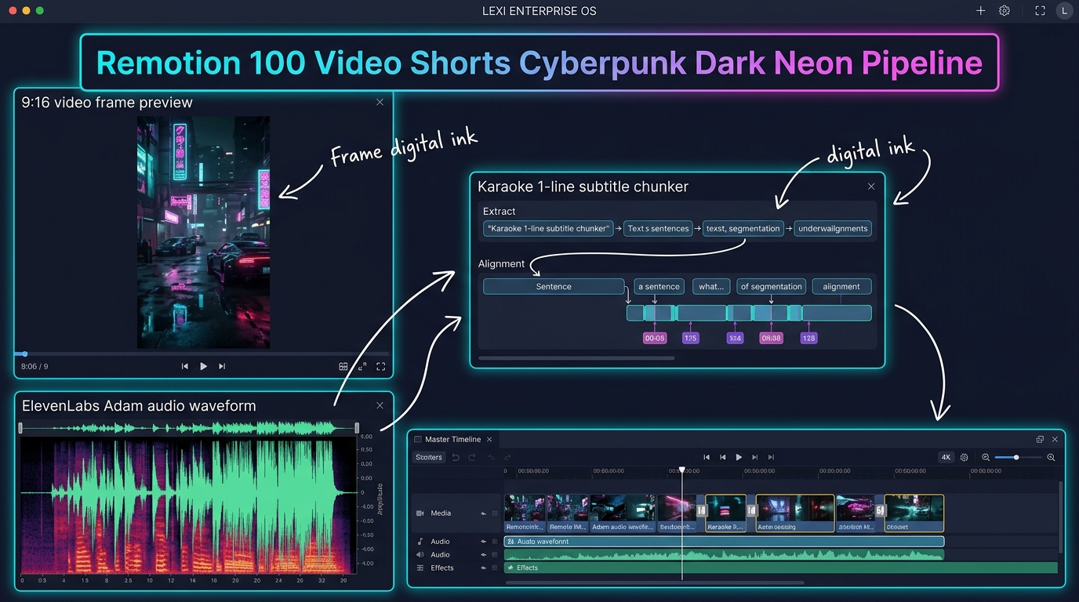The height and width of the screenshot is (602, 1079).
Task: Open settings gear in the top bar
Action: [x=1005, y=11]
